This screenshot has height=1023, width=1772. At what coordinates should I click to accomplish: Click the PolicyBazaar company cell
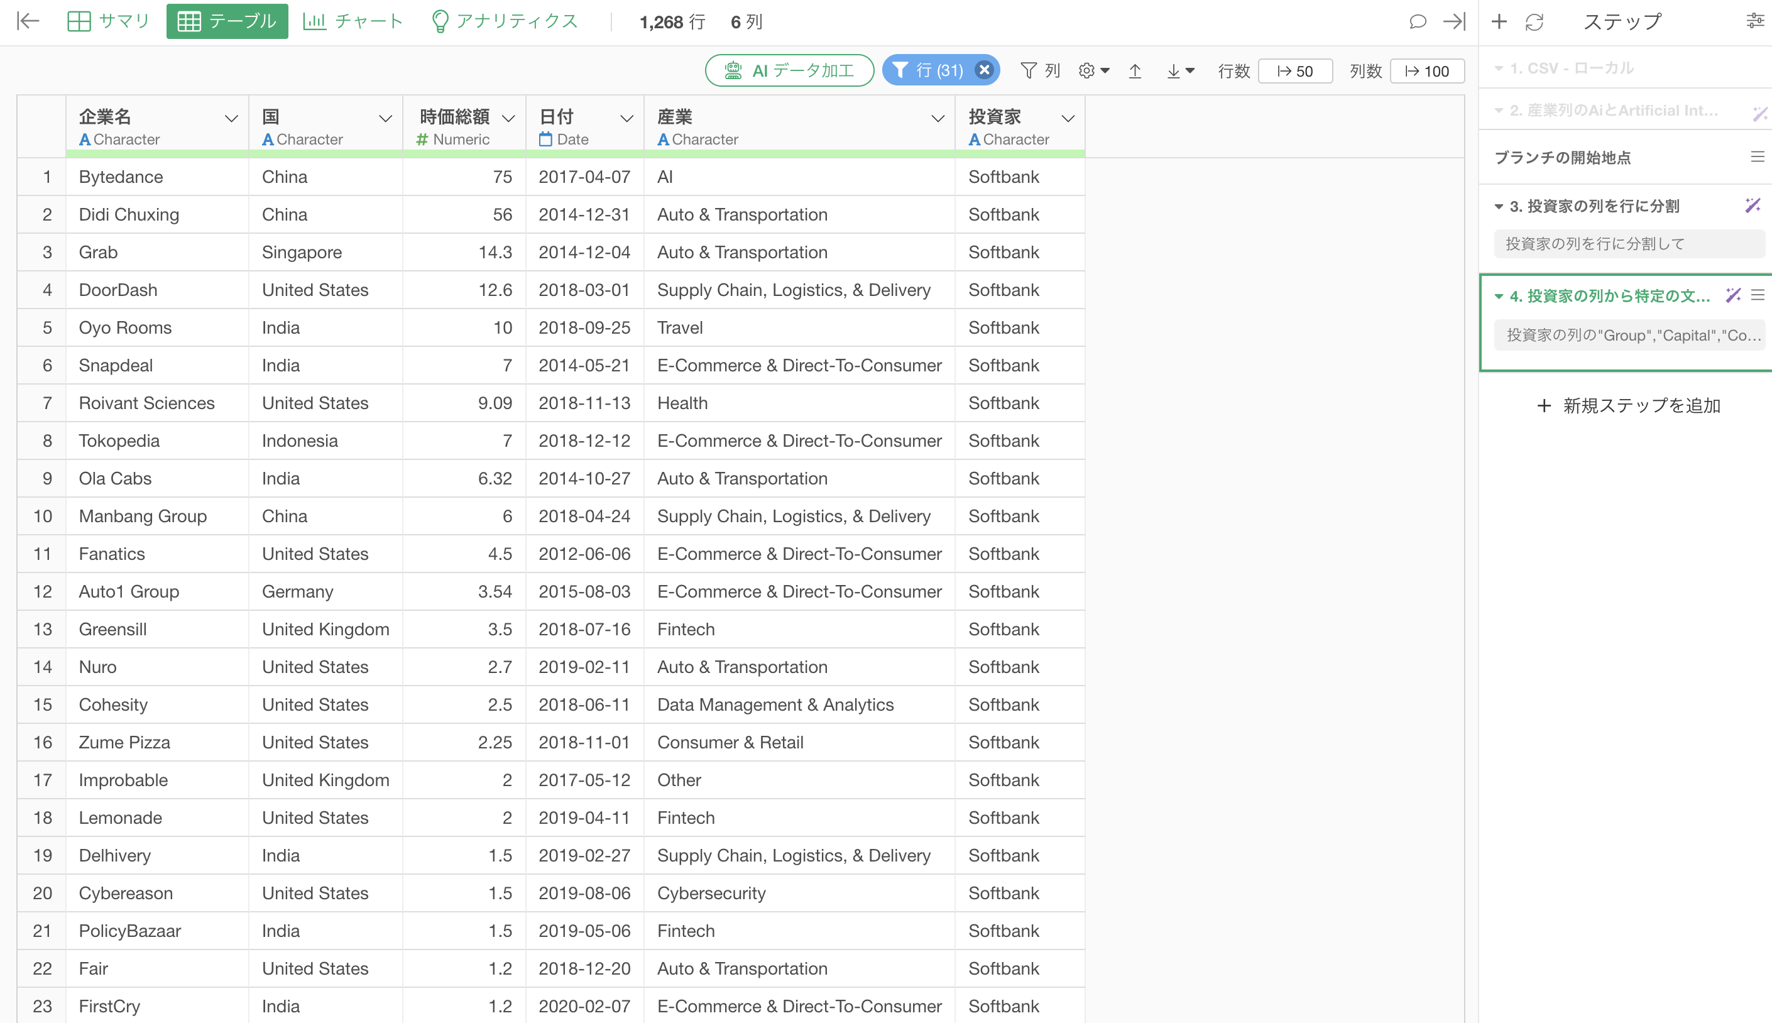(x=157, y=931)
